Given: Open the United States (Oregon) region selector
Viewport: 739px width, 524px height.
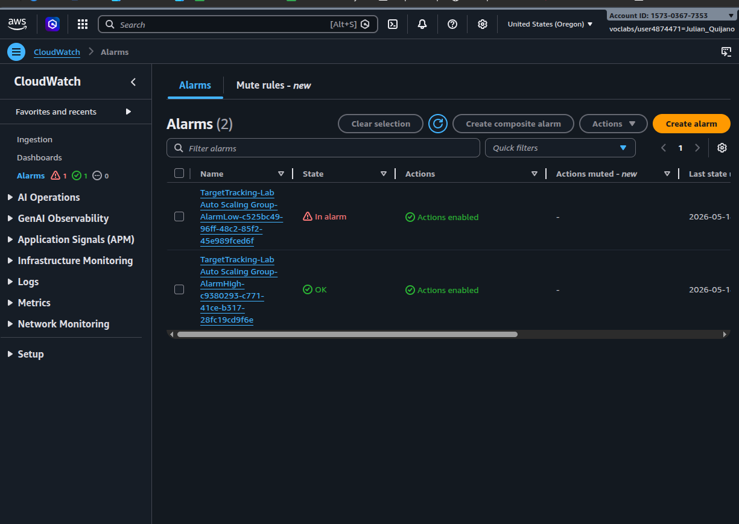Looking at the screenshot, I should coord(550,24).
